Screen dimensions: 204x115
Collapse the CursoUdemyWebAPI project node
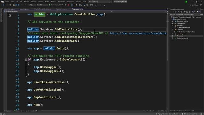click(171, 19)
